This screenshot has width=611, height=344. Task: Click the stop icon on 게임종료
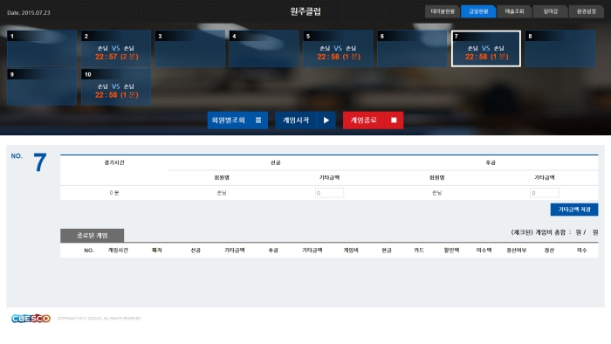point(394,120)
